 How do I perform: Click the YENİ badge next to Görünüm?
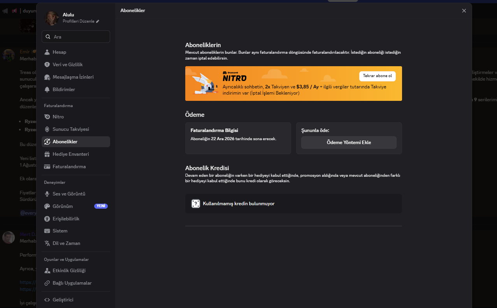[101, 206]
